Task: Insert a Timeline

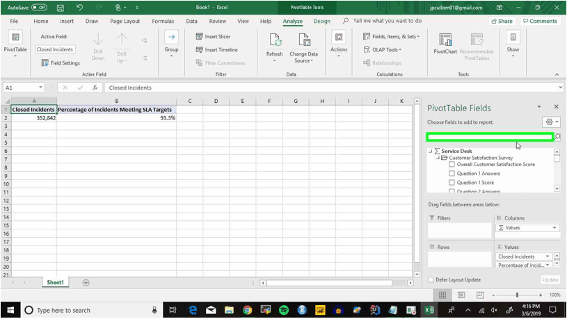Action: pos(216,50)
